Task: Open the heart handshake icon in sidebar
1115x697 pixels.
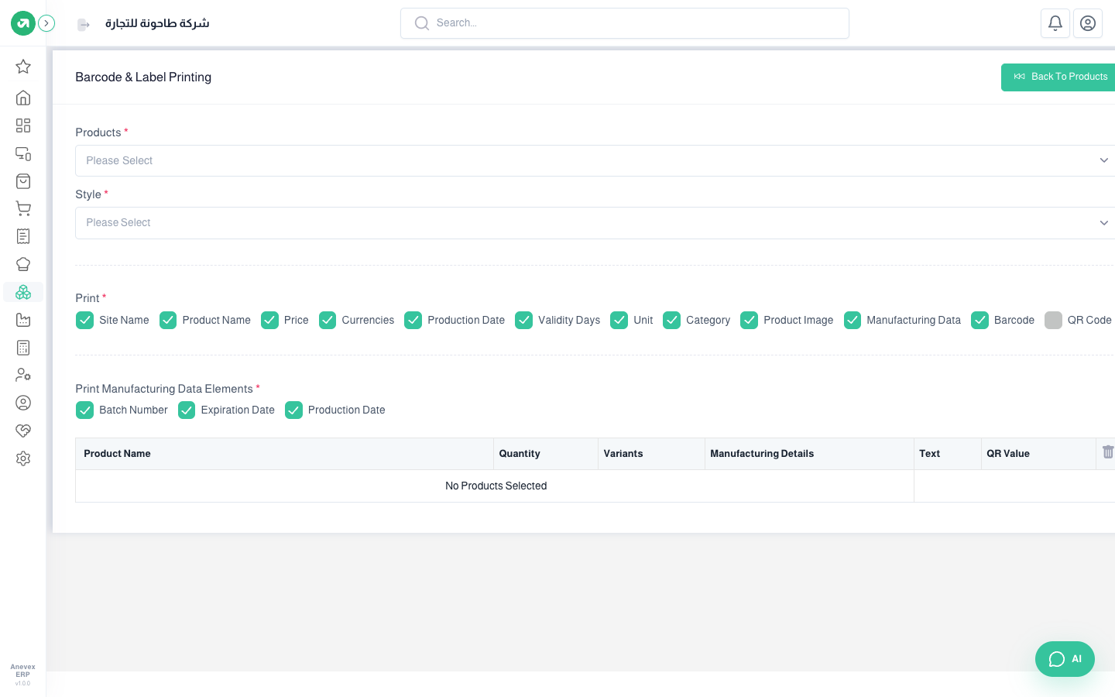Action: pos(23,431)
